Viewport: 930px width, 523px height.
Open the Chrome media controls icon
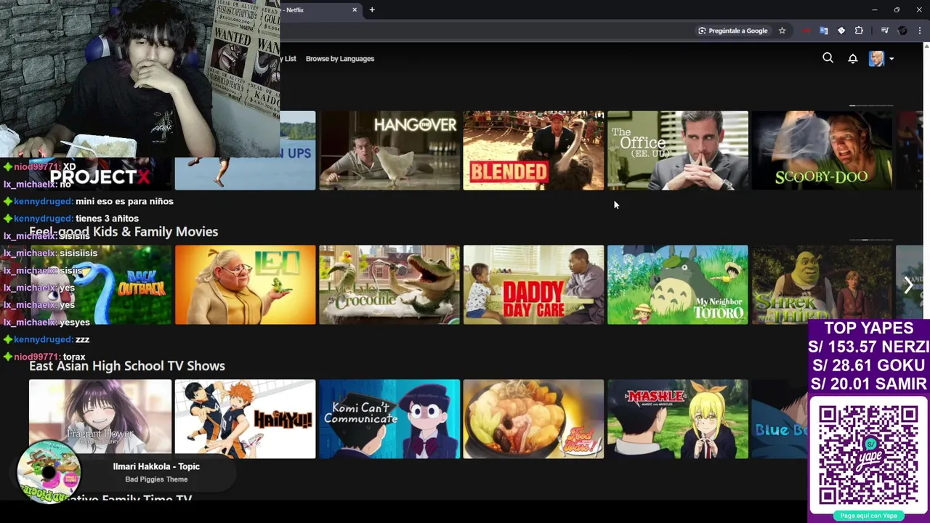pos(884,31)
